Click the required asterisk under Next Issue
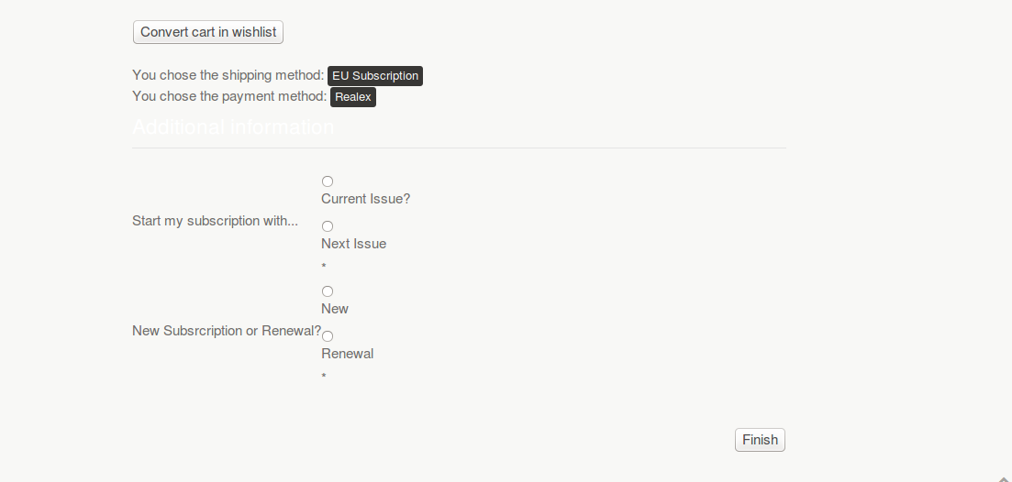 323,266
